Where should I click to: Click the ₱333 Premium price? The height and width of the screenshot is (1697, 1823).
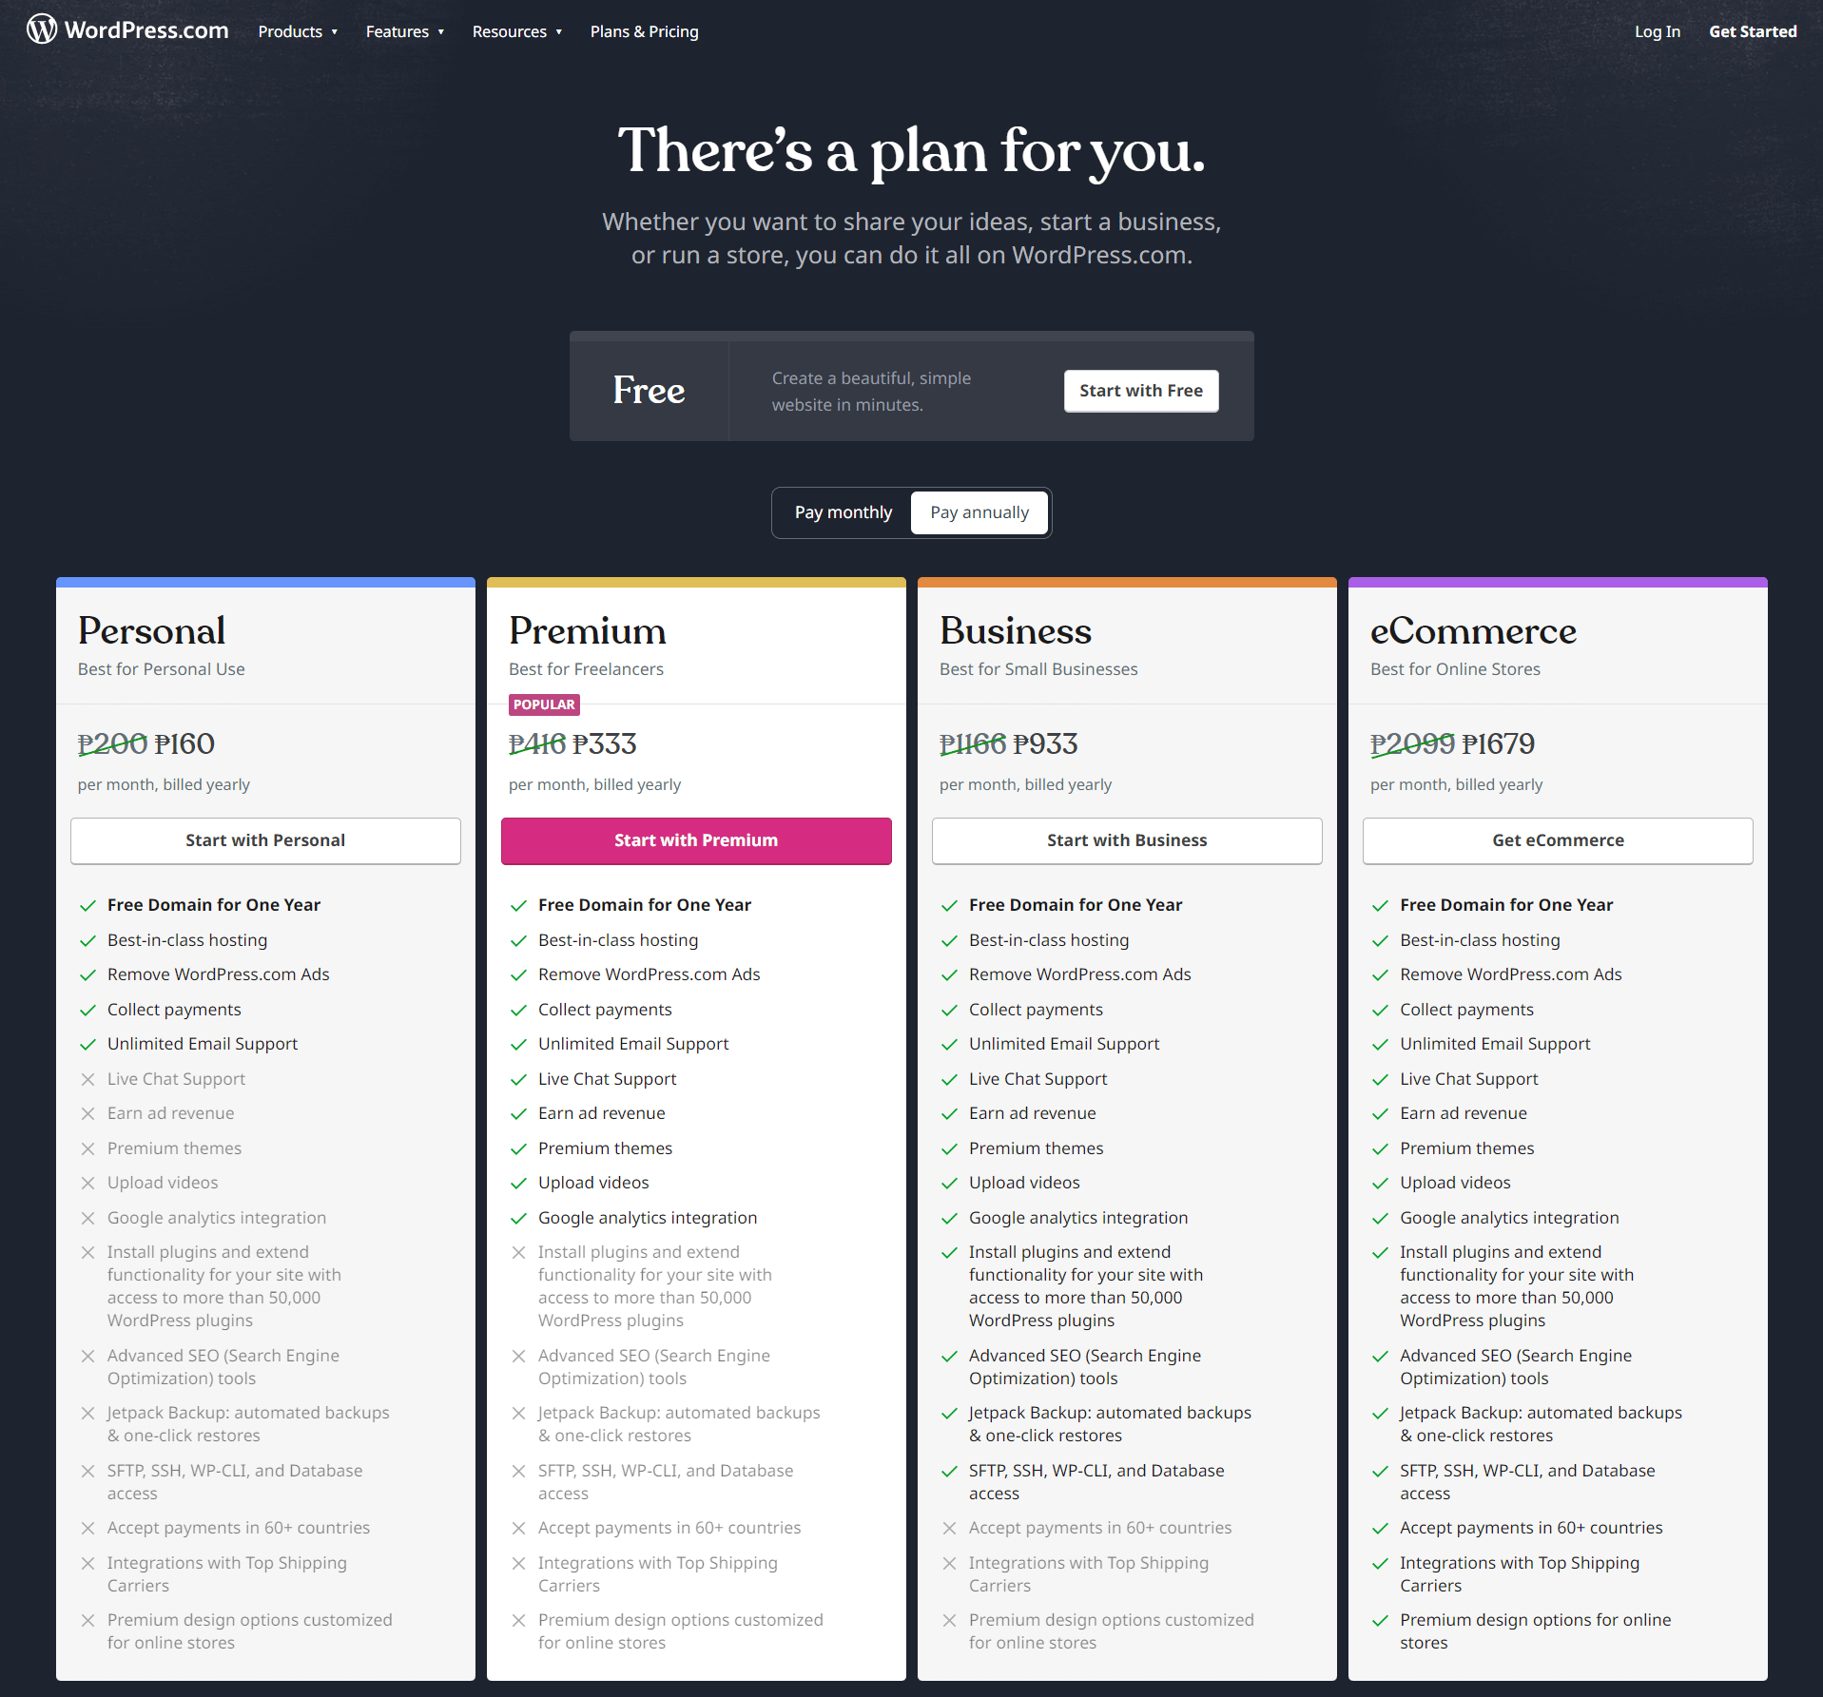pos(604,743)
